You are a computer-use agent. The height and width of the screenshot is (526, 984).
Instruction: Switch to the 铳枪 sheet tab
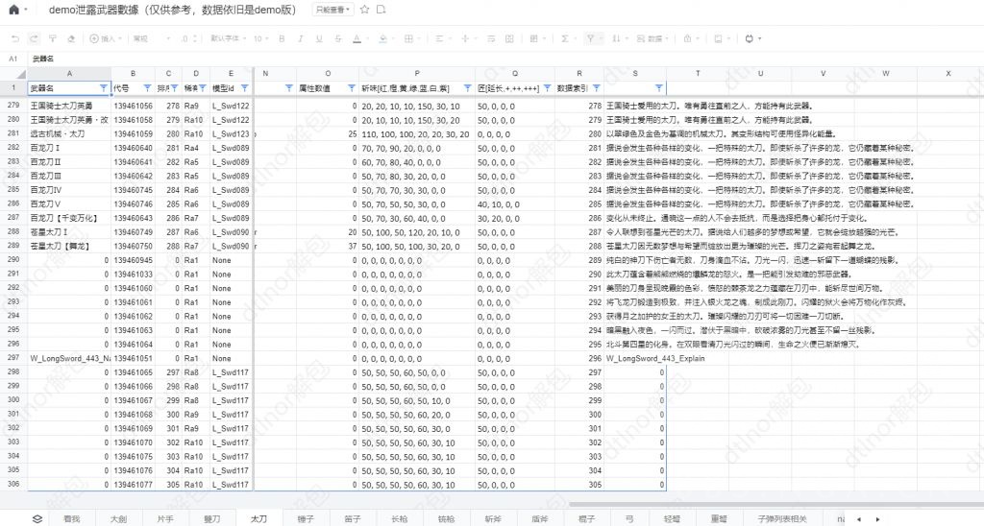pos(446,519)
